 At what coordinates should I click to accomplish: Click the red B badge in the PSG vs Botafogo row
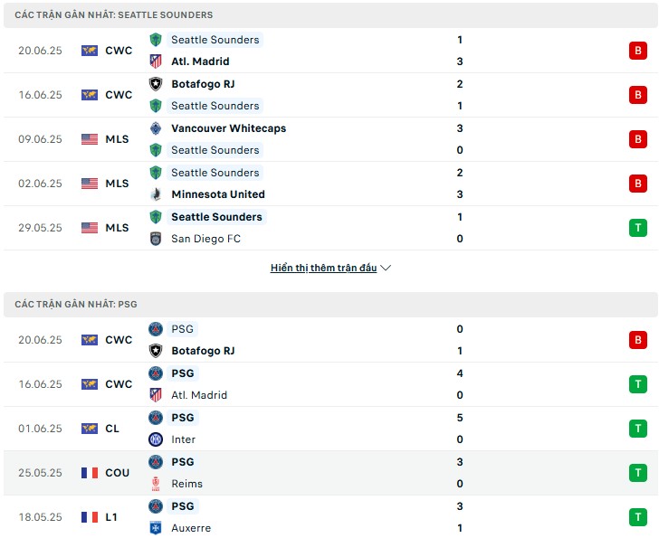pyautogui.click(x=637, y=340)
